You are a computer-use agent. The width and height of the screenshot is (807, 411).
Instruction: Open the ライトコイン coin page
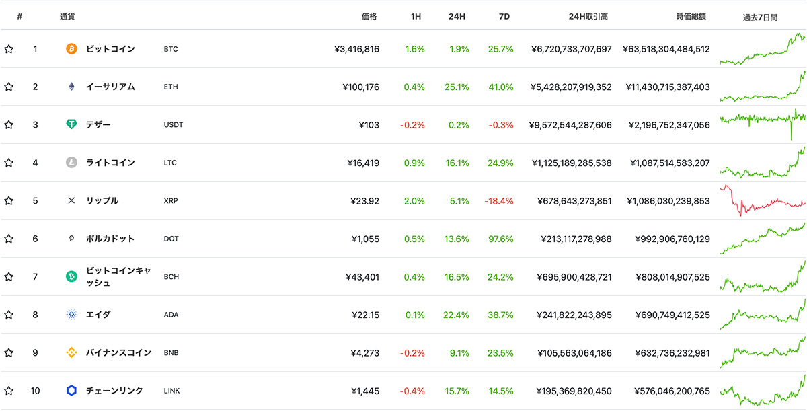click(x=110, y=163)
